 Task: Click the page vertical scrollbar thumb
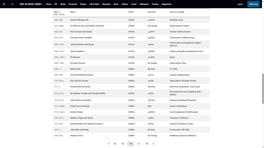click(x=263, y=88)
